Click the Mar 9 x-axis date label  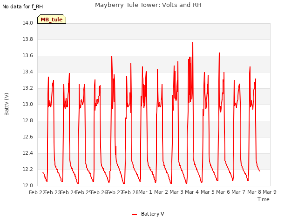[270, 192]
